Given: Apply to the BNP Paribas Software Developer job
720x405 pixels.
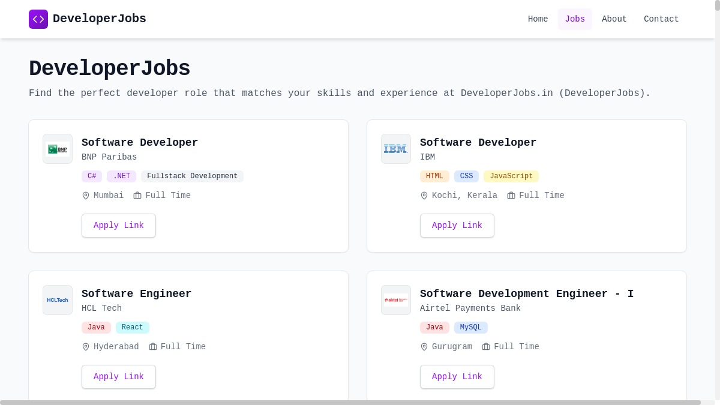Looking at the screenshot, I should (119, 226).
